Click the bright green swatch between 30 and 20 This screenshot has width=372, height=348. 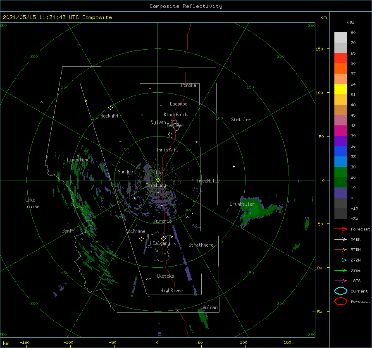(x=341, y=172)
